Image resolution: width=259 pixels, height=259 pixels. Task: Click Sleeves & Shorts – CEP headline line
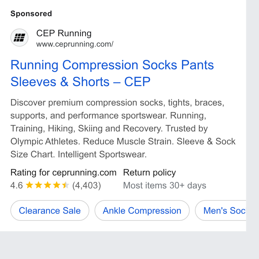tap(80, 82)
